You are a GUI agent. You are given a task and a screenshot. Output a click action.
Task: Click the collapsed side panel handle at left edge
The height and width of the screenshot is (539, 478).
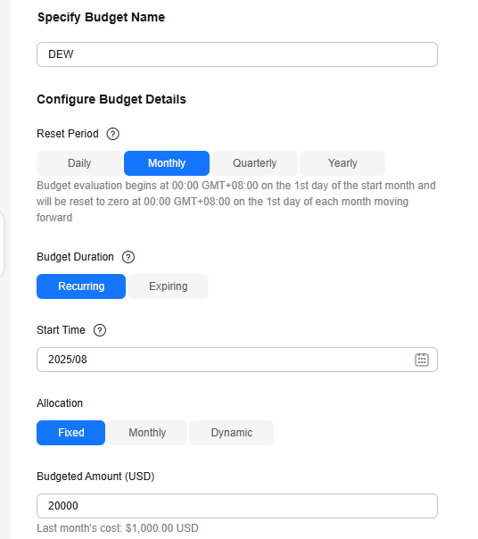(x=2, y=244)
